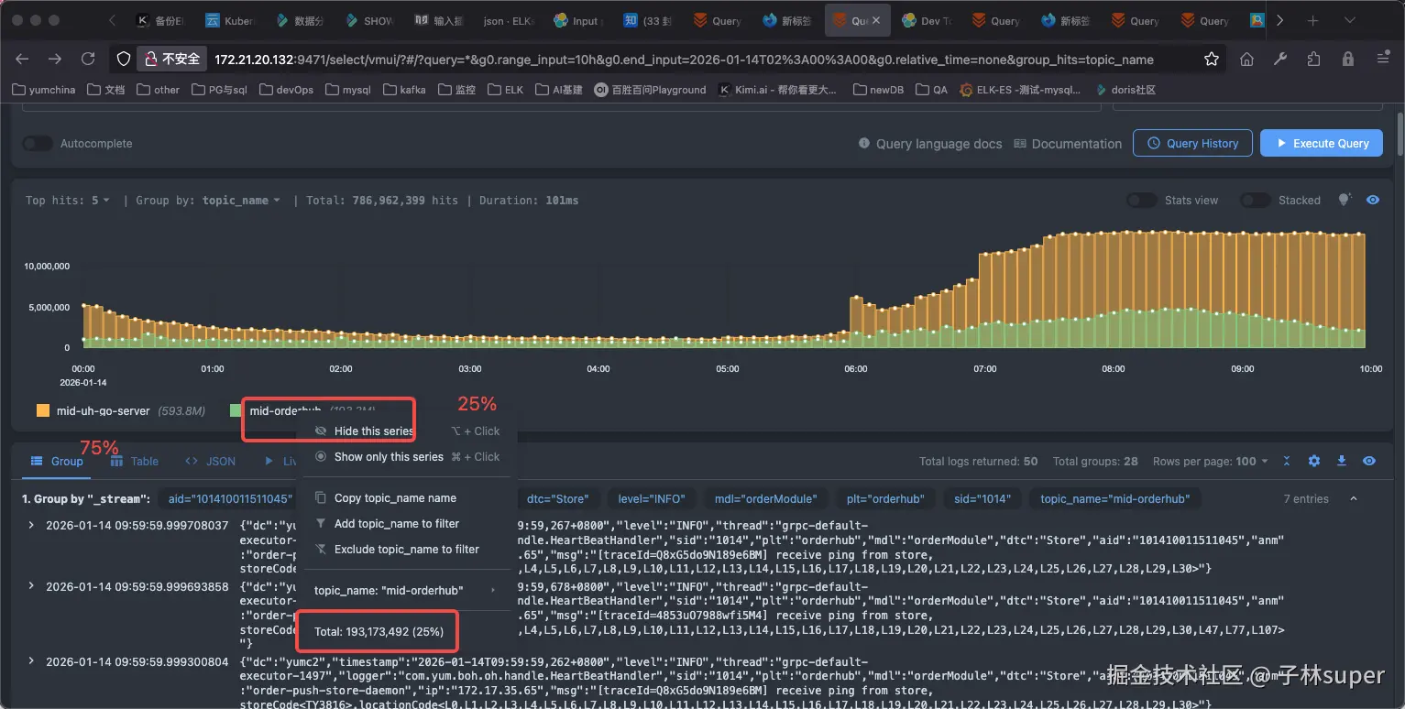Go to the browser home page
Viewport: 1405px width, 709px height.
[1246, 59]
